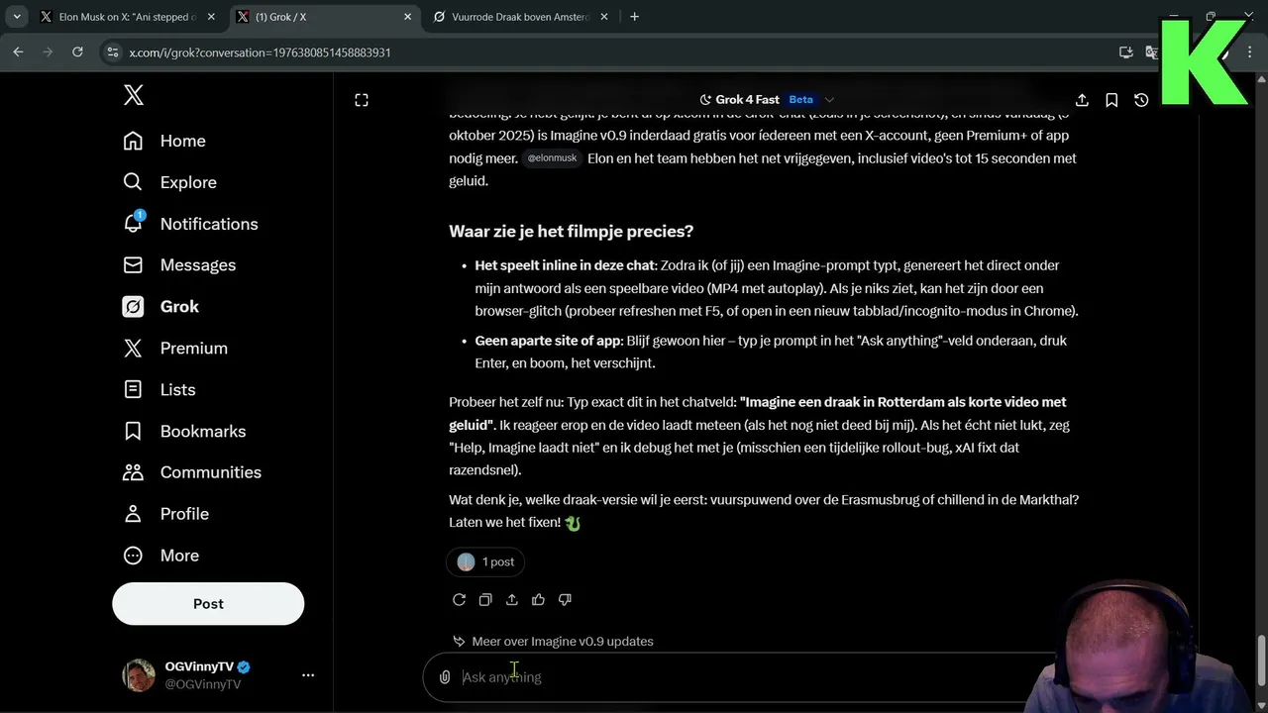Bookmark this Grok conversation
This screenshot has height=713, width=1268.
tap(1111, 100)
